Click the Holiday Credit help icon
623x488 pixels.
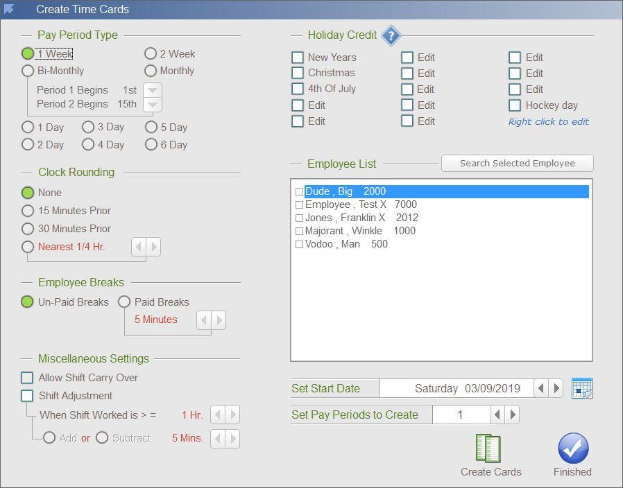pos(391,35)
